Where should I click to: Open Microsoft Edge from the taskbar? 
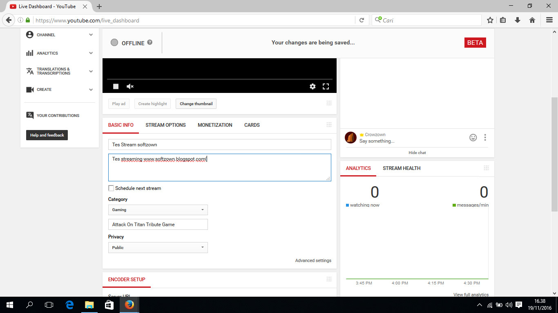point(69,305)
